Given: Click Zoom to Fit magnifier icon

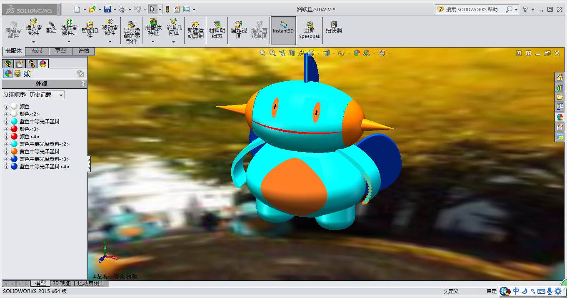Looking at the screenshot, I should [x=263, y=53].
